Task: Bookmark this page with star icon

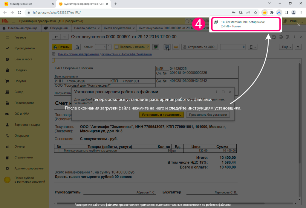Action: pos(255,13)
